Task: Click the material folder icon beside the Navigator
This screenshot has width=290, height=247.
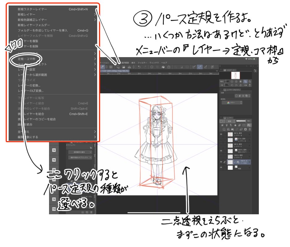Action: 255,71
